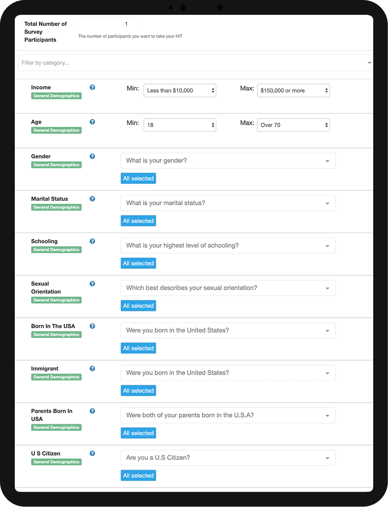This screenshot has height=507, width=388.
Task: Open the Gender help icon
Action: (x=92, y=156)
